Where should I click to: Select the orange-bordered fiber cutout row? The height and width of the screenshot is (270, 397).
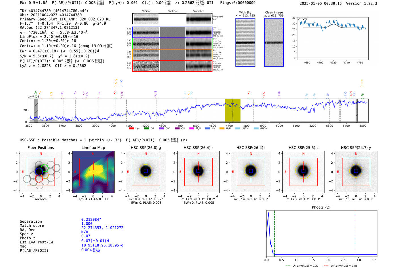[x=172, y=54]
